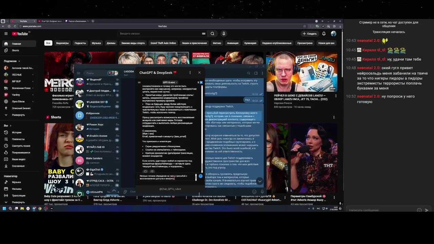This screenshot has height=244, width=434.
Task: Expand Навигатор list via lower Развернуть
Action: [x=19, y=202]
